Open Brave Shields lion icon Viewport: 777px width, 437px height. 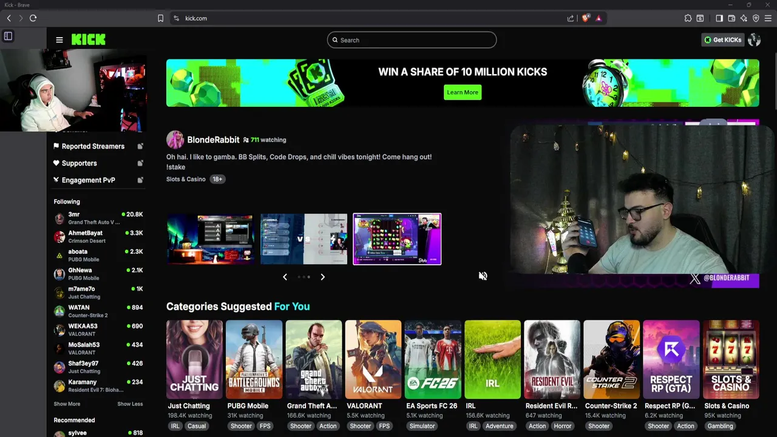coord(585,18)
